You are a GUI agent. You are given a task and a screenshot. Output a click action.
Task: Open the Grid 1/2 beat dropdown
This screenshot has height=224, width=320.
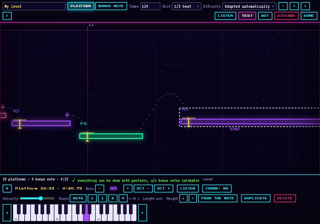186,6
